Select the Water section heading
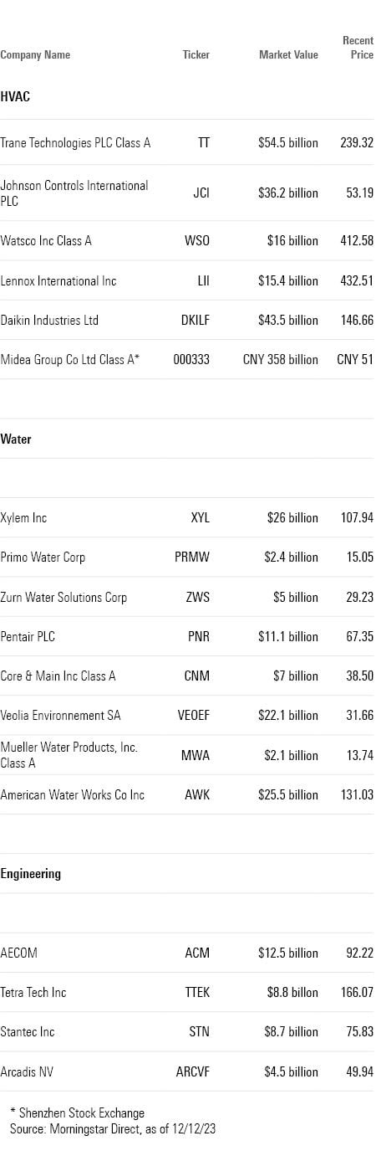Image resolution: width=376 pixels, height=1151 pixels. click(16, 439)
